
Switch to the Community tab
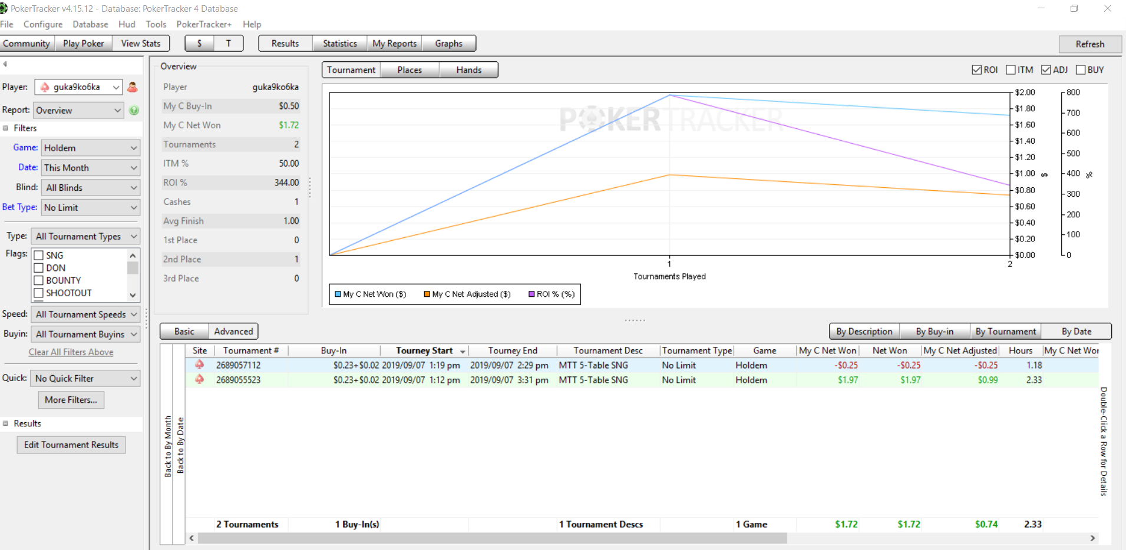point(27,44)
